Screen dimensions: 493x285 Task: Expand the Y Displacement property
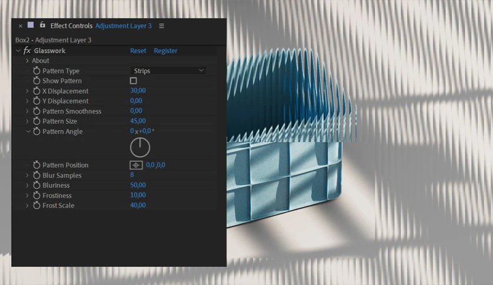pyautogui.click(x=27, y=101)
